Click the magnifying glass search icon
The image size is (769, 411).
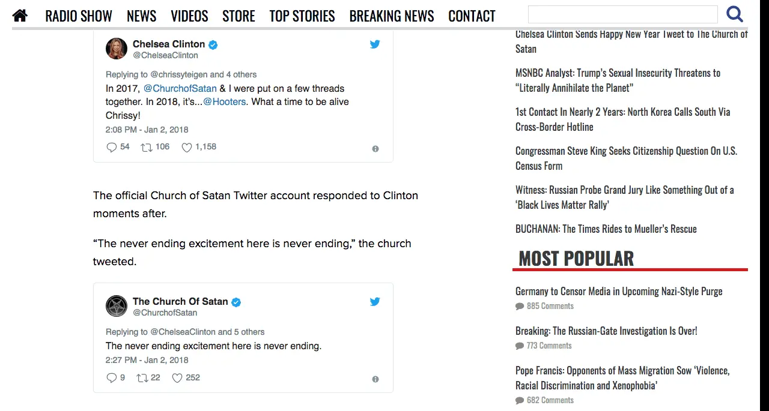tap(734, 14)
